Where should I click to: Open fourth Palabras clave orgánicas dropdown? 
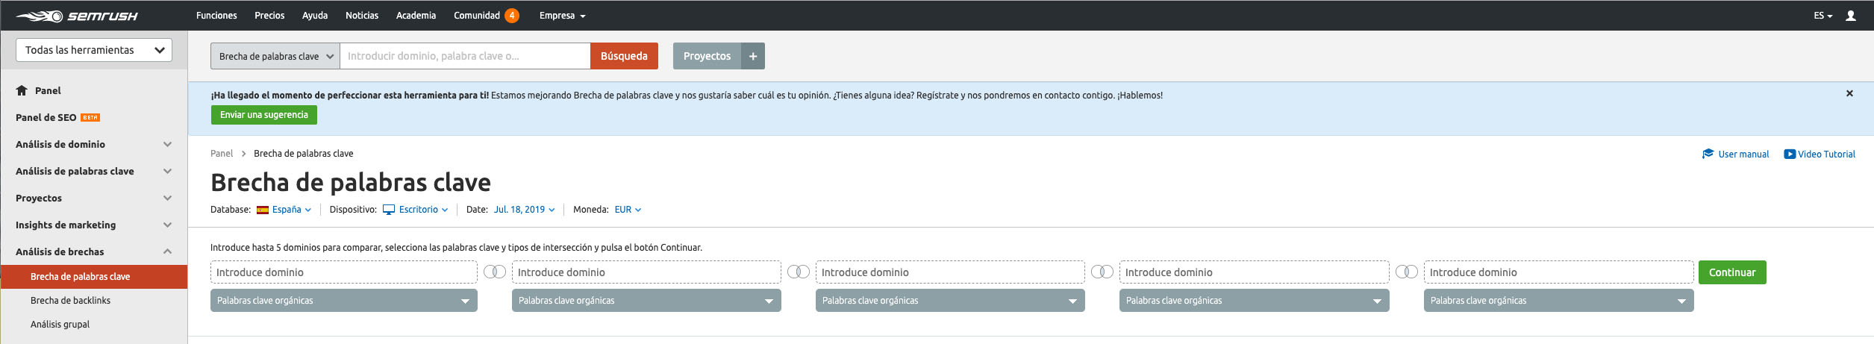click(1255, 301)
